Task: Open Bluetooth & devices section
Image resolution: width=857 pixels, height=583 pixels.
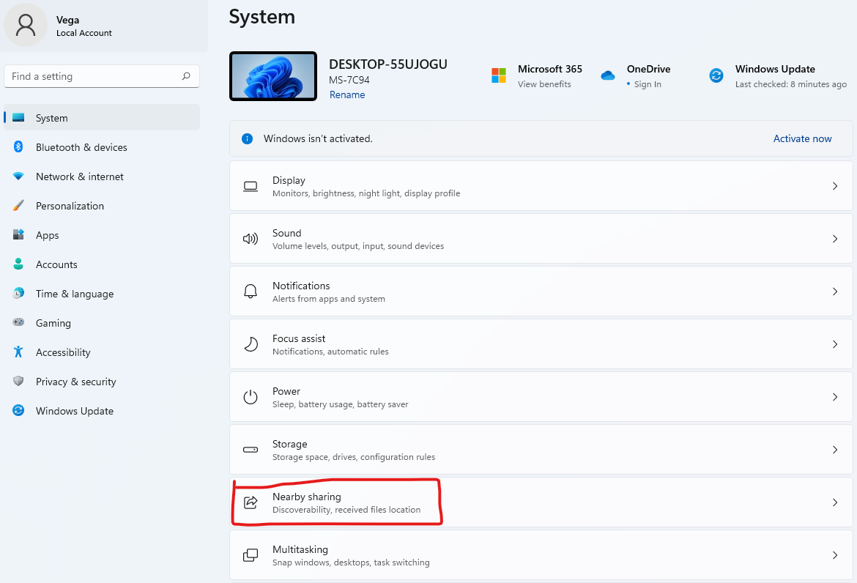Action: point(102,147)
